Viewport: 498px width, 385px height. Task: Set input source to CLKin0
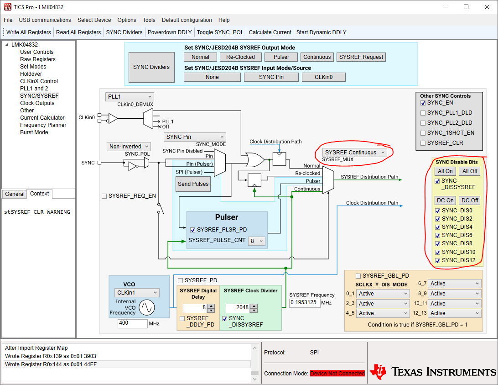tap(324, 77)
